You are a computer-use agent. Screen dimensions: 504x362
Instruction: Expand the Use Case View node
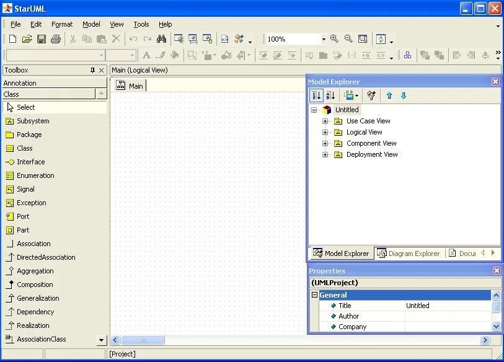tap(325, 121)
